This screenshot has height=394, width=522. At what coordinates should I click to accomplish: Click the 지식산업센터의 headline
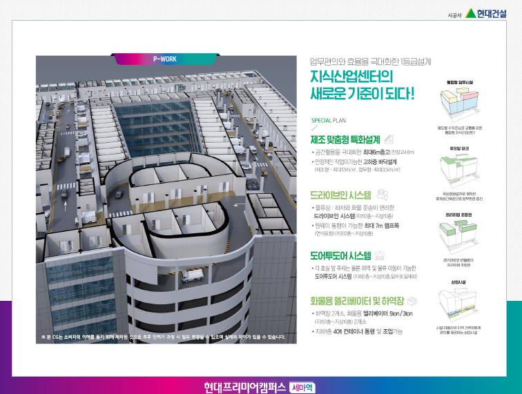click(x=351, y=77)
